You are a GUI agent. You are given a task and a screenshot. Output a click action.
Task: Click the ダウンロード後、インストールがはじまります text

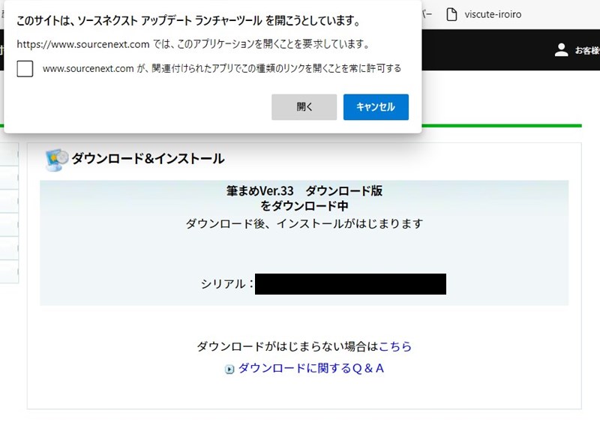tap(304, 223)
